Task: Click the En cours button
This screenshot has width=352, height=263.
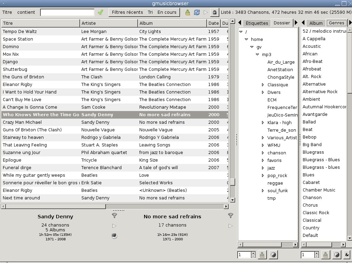Action: pos(167,12)
